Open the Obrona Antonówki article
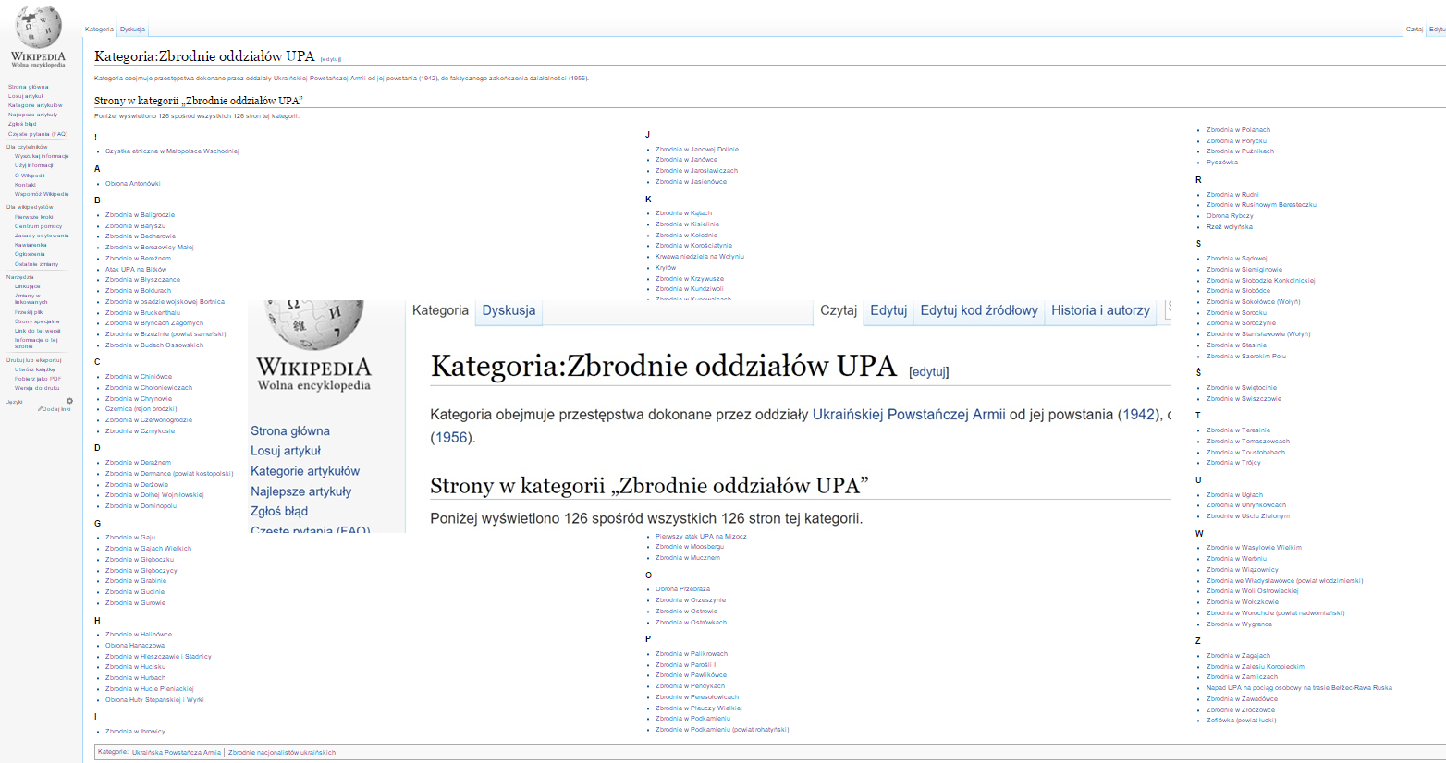Image resolution: width=1446 pixels, height=763 pixels. (x=132, y=184)
